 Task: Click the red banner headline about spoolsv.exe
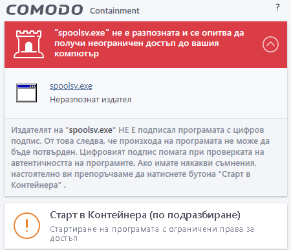pyautogui.click(x=149, y=43)
